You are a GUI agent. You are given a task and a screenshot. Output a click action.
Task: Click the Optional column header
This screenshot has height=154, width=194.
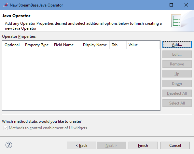coord(12,45)
